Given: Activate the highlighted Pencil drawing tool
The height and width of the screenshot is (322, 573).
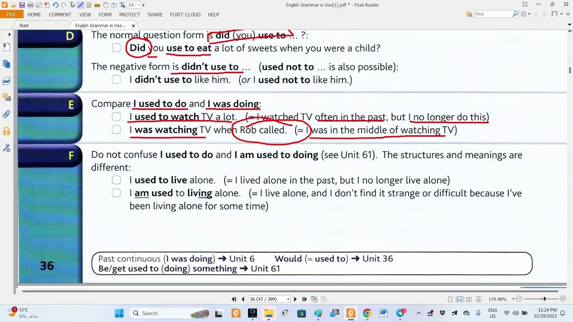Looking at the screenshot, I should pyautogui.click(x=81, y=5).
